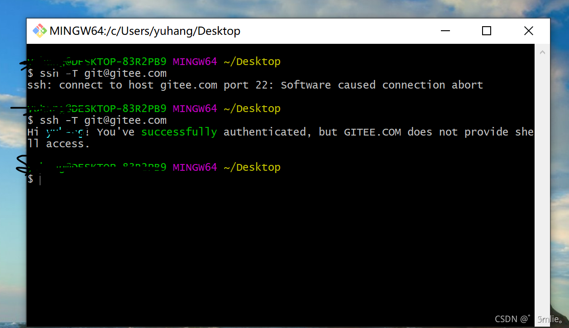Close the MINGW64 terminal window
Screen dimensions: 569x328
tap(528, 31)
